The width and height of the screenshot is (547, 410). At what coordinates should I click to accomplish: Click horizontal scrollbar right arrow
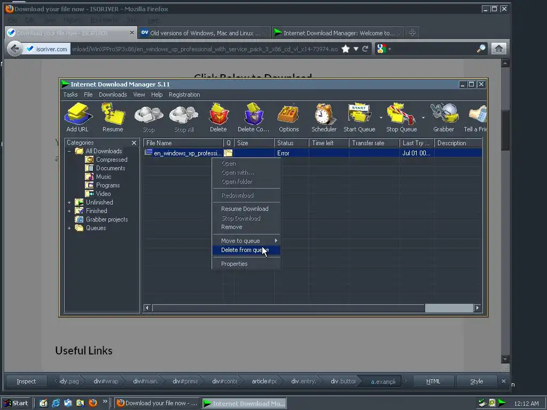click(477, 307)
